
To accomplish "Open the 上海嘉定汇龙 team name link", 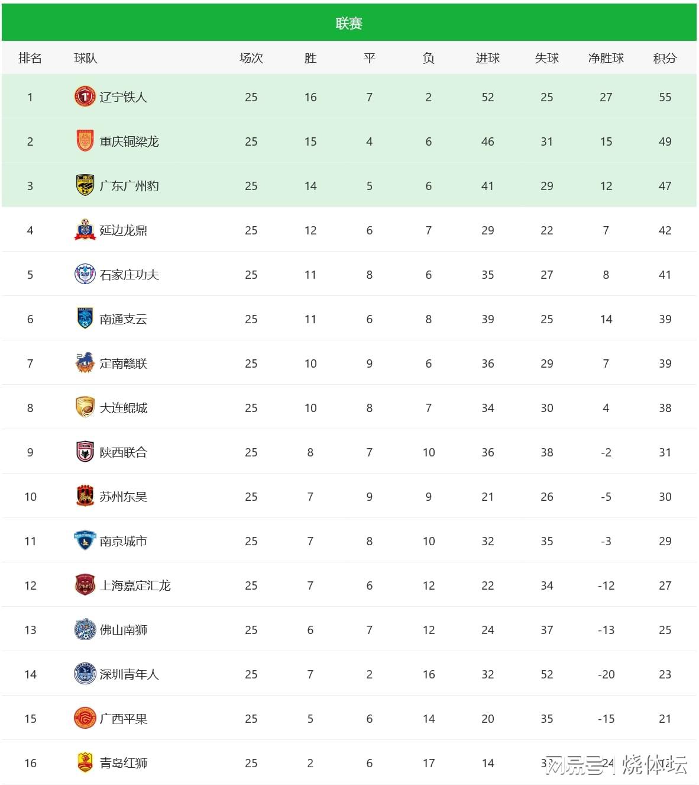I will (x=135, y=585).
